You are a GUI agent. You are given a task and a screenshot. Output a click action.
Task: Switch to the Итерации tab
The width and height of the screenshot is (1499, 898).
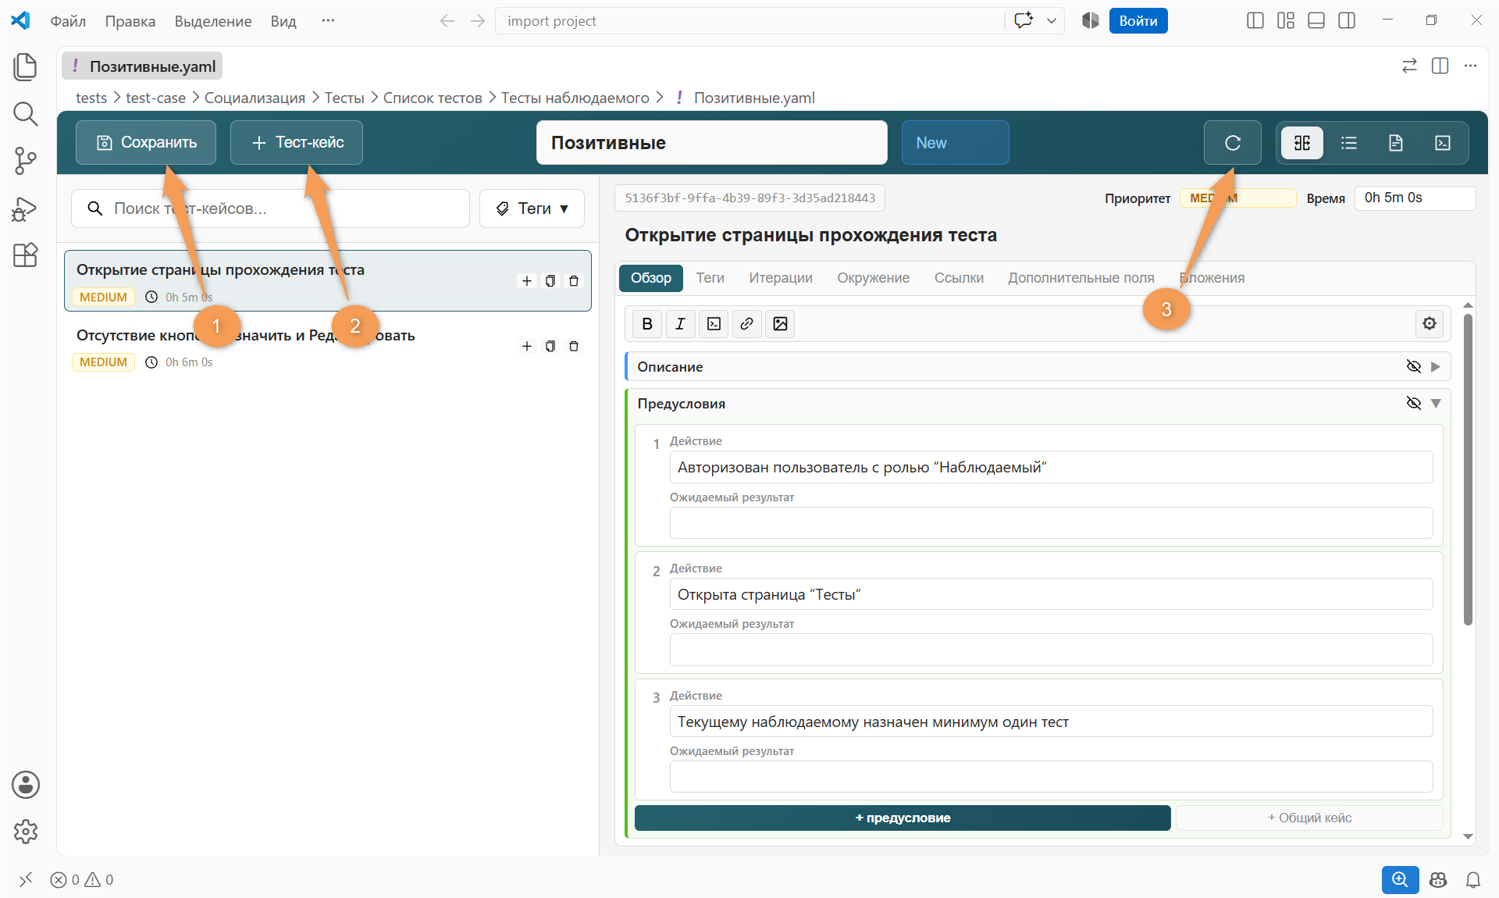pos(781,278)
